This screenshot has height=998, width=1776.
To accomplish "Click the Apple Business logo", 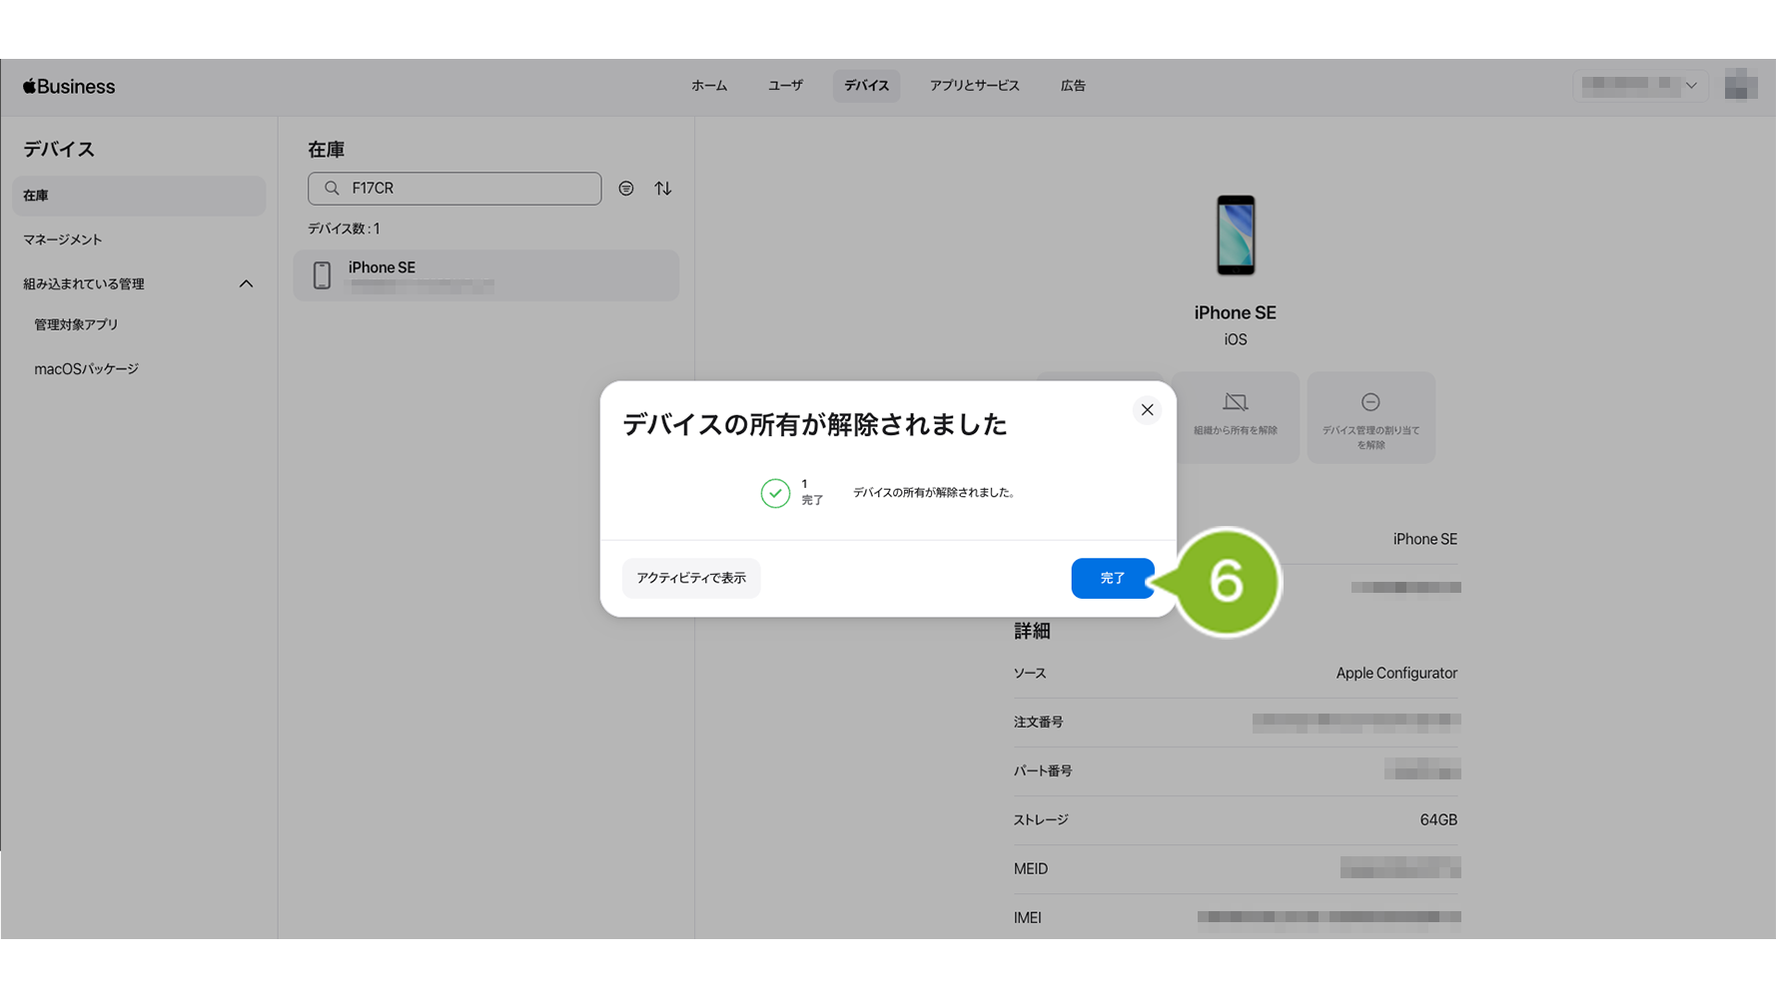I will click(x=69, y=87).
